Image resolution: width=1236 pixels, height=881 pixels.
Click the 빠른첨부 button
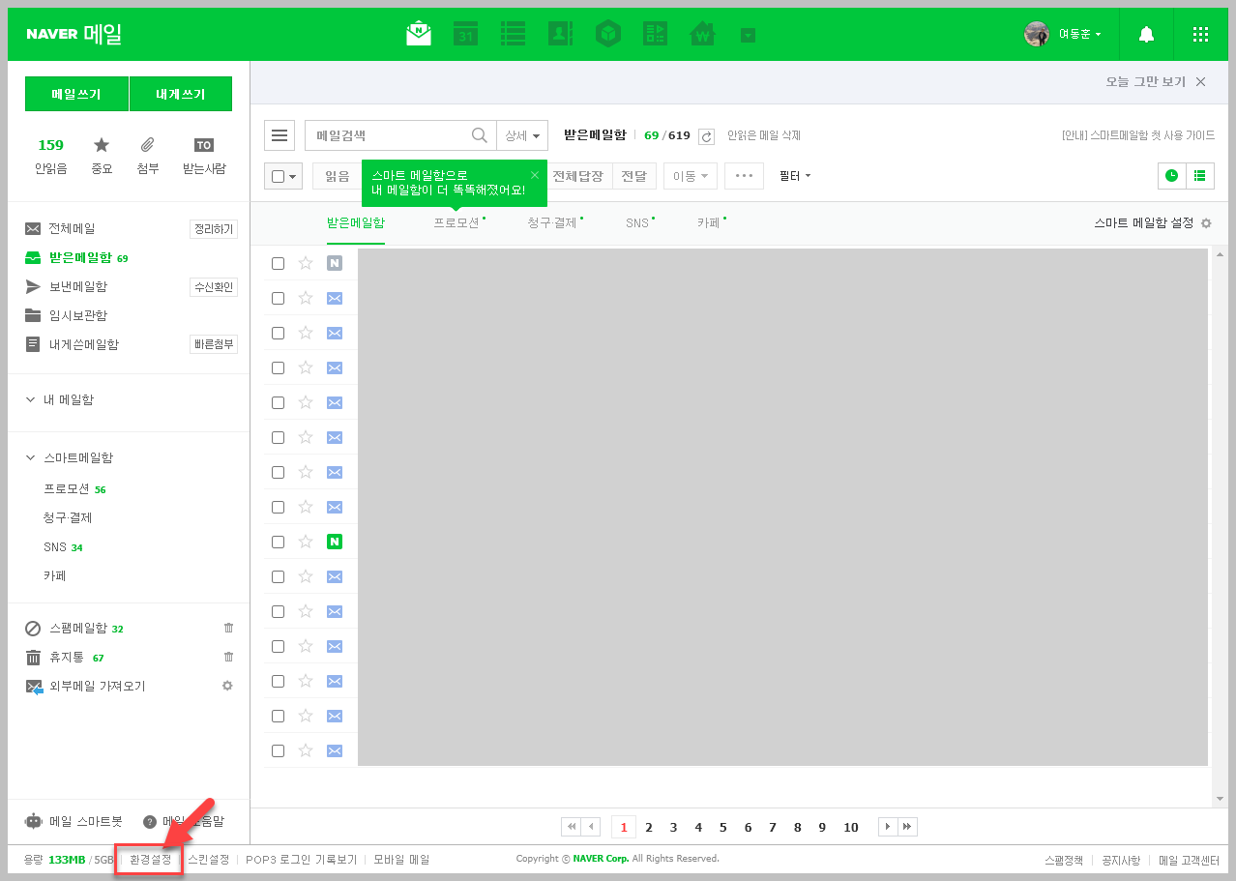(x=214, y=344)
